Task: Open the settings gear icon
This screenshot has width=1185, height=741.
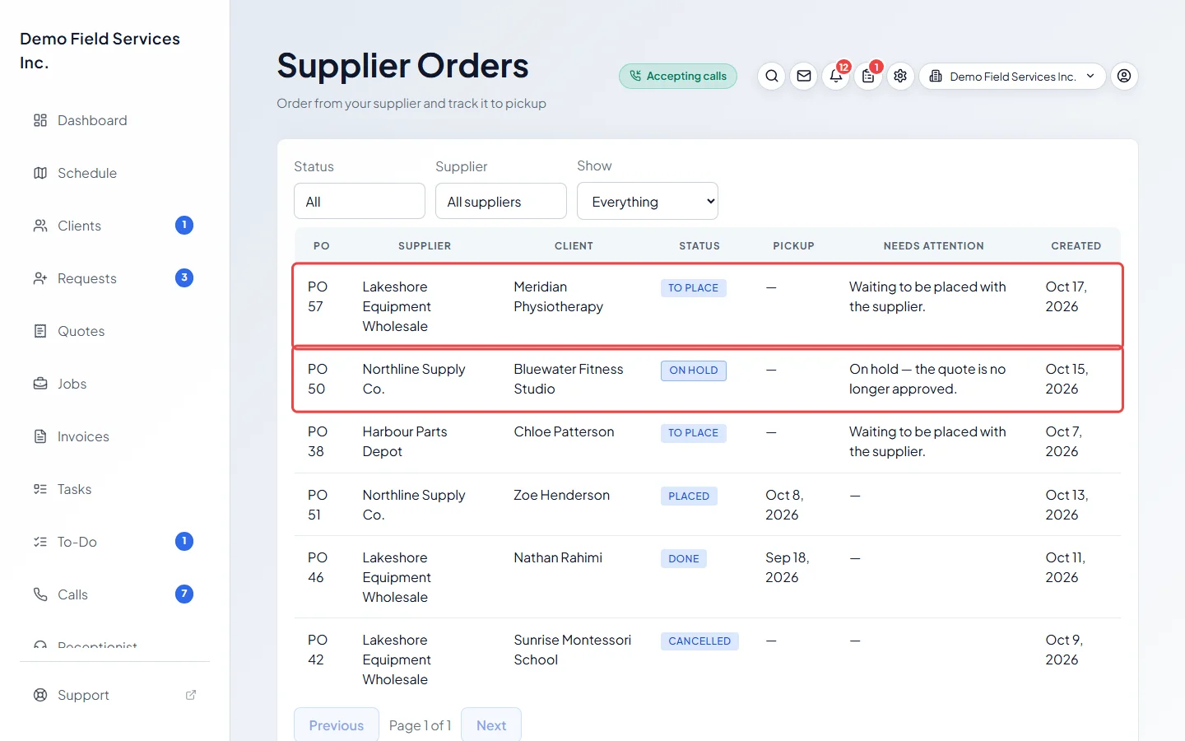Action: pyautogui.click(x=900, y=77)
